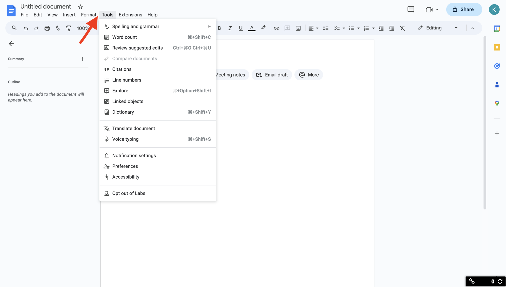The image size is (506, 287).
Task: Toggle document outline panel visibility
Action: click(11, 43)
